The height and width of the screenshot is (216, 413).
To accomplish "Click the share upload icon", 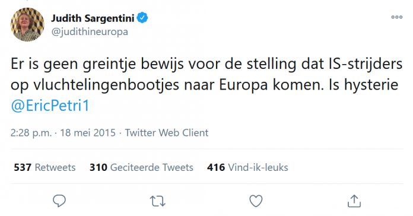I will (354, 201).
